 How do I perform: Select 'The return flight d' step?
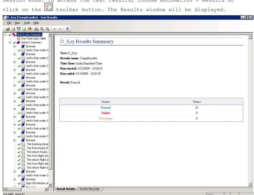pyautogui.click(x=38, y=168)
